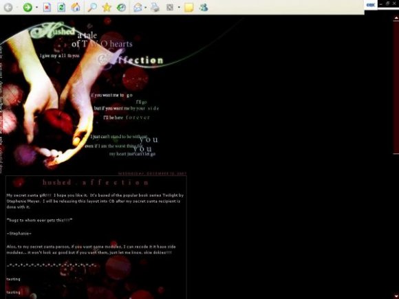Click the vertical page scrollbar thumb
Screen dimensions: 399x299
point(396,87)
